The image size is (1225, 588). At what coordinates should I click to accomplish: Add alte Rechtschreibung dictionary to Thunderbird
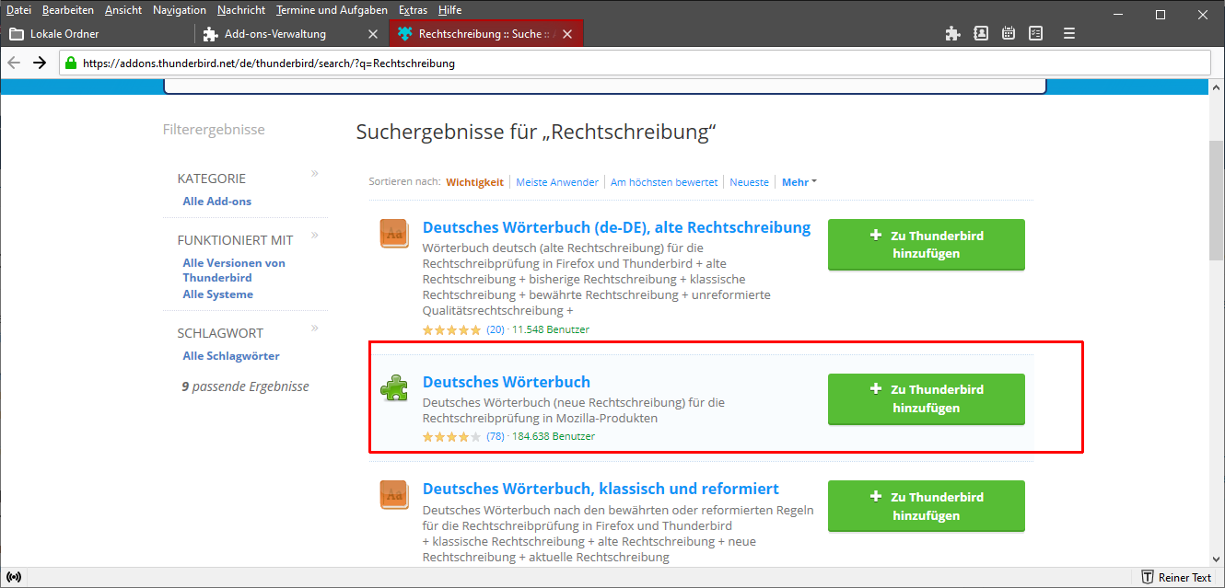(927, 245)
